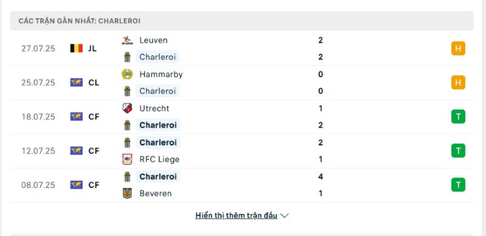This screenshot has height=236, width=486.
Task: Click the green T badge for Beveren match
Action: click(458, 185)
